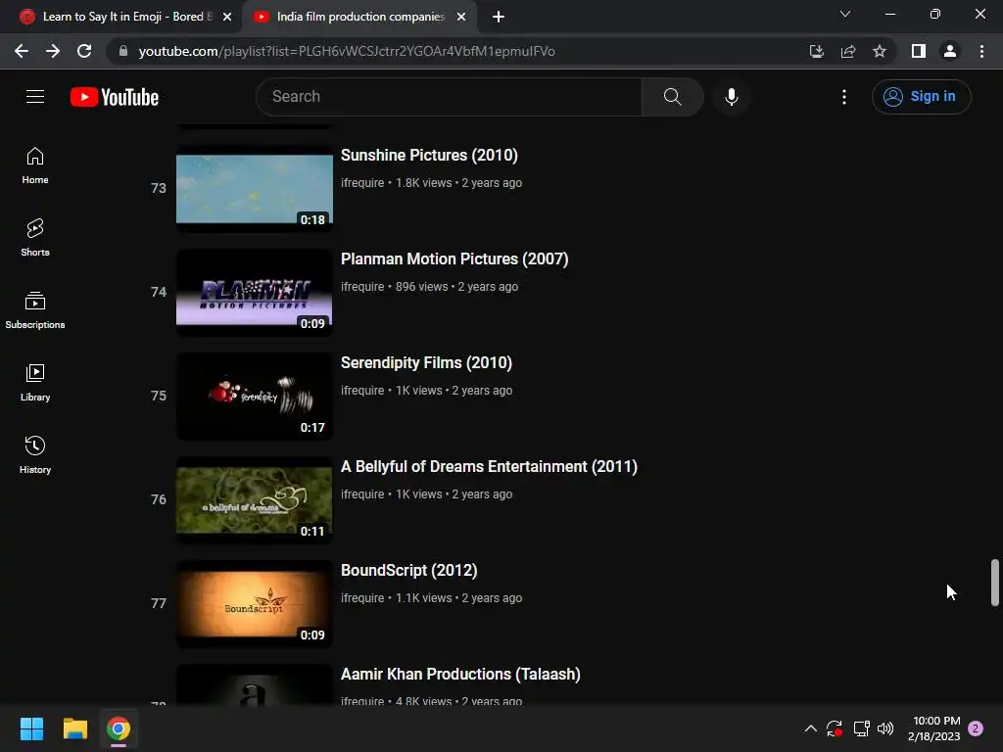Reload the current page
Image resolution: width=1003 pixels, height=752 pixels.
84,51
